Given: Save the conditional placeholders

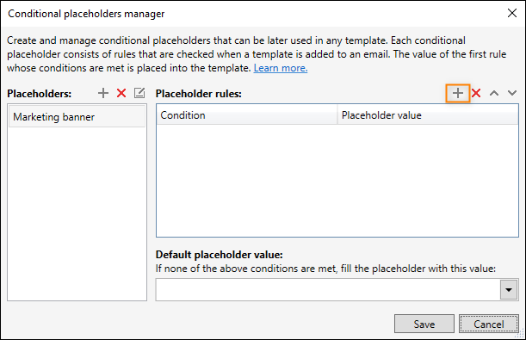Looking at the screenshot, I should [424, 324].
